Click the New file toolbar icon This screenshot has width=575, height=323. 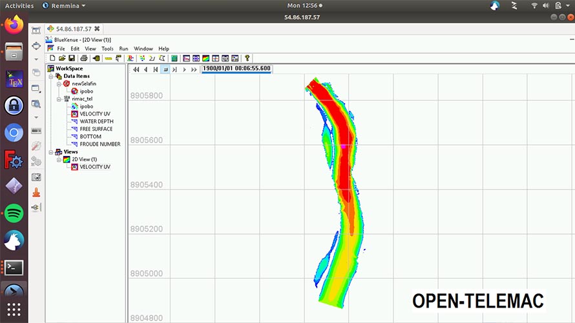coord(52,58)
